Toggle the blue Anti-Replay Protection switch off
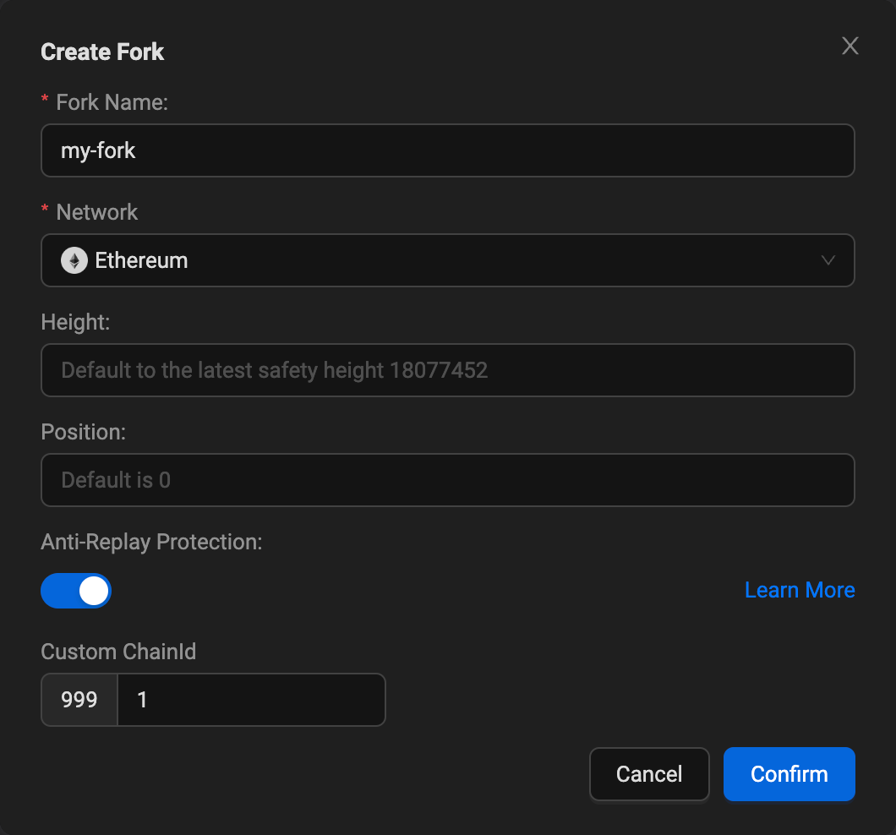 point(76,591)
